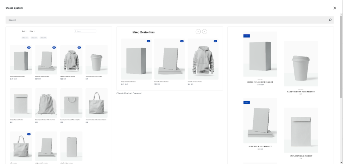Image resolution: width=343 pixels, height=164 pixels.
Task: Click the previous arrow in Shop Bestsellers carousel
Action: pyautogui.click(x=198, y=32)
